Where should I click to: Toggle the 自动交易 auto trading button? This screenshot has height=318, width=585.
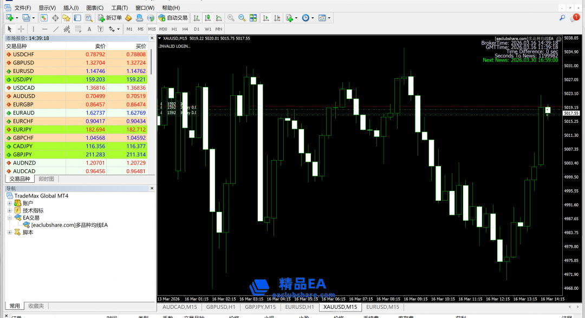pyautogui.click(x=173, y=18)
